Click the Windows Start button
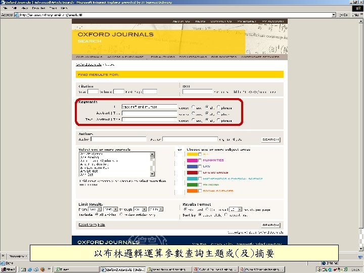The image size is (364, 273). point(8,269)
